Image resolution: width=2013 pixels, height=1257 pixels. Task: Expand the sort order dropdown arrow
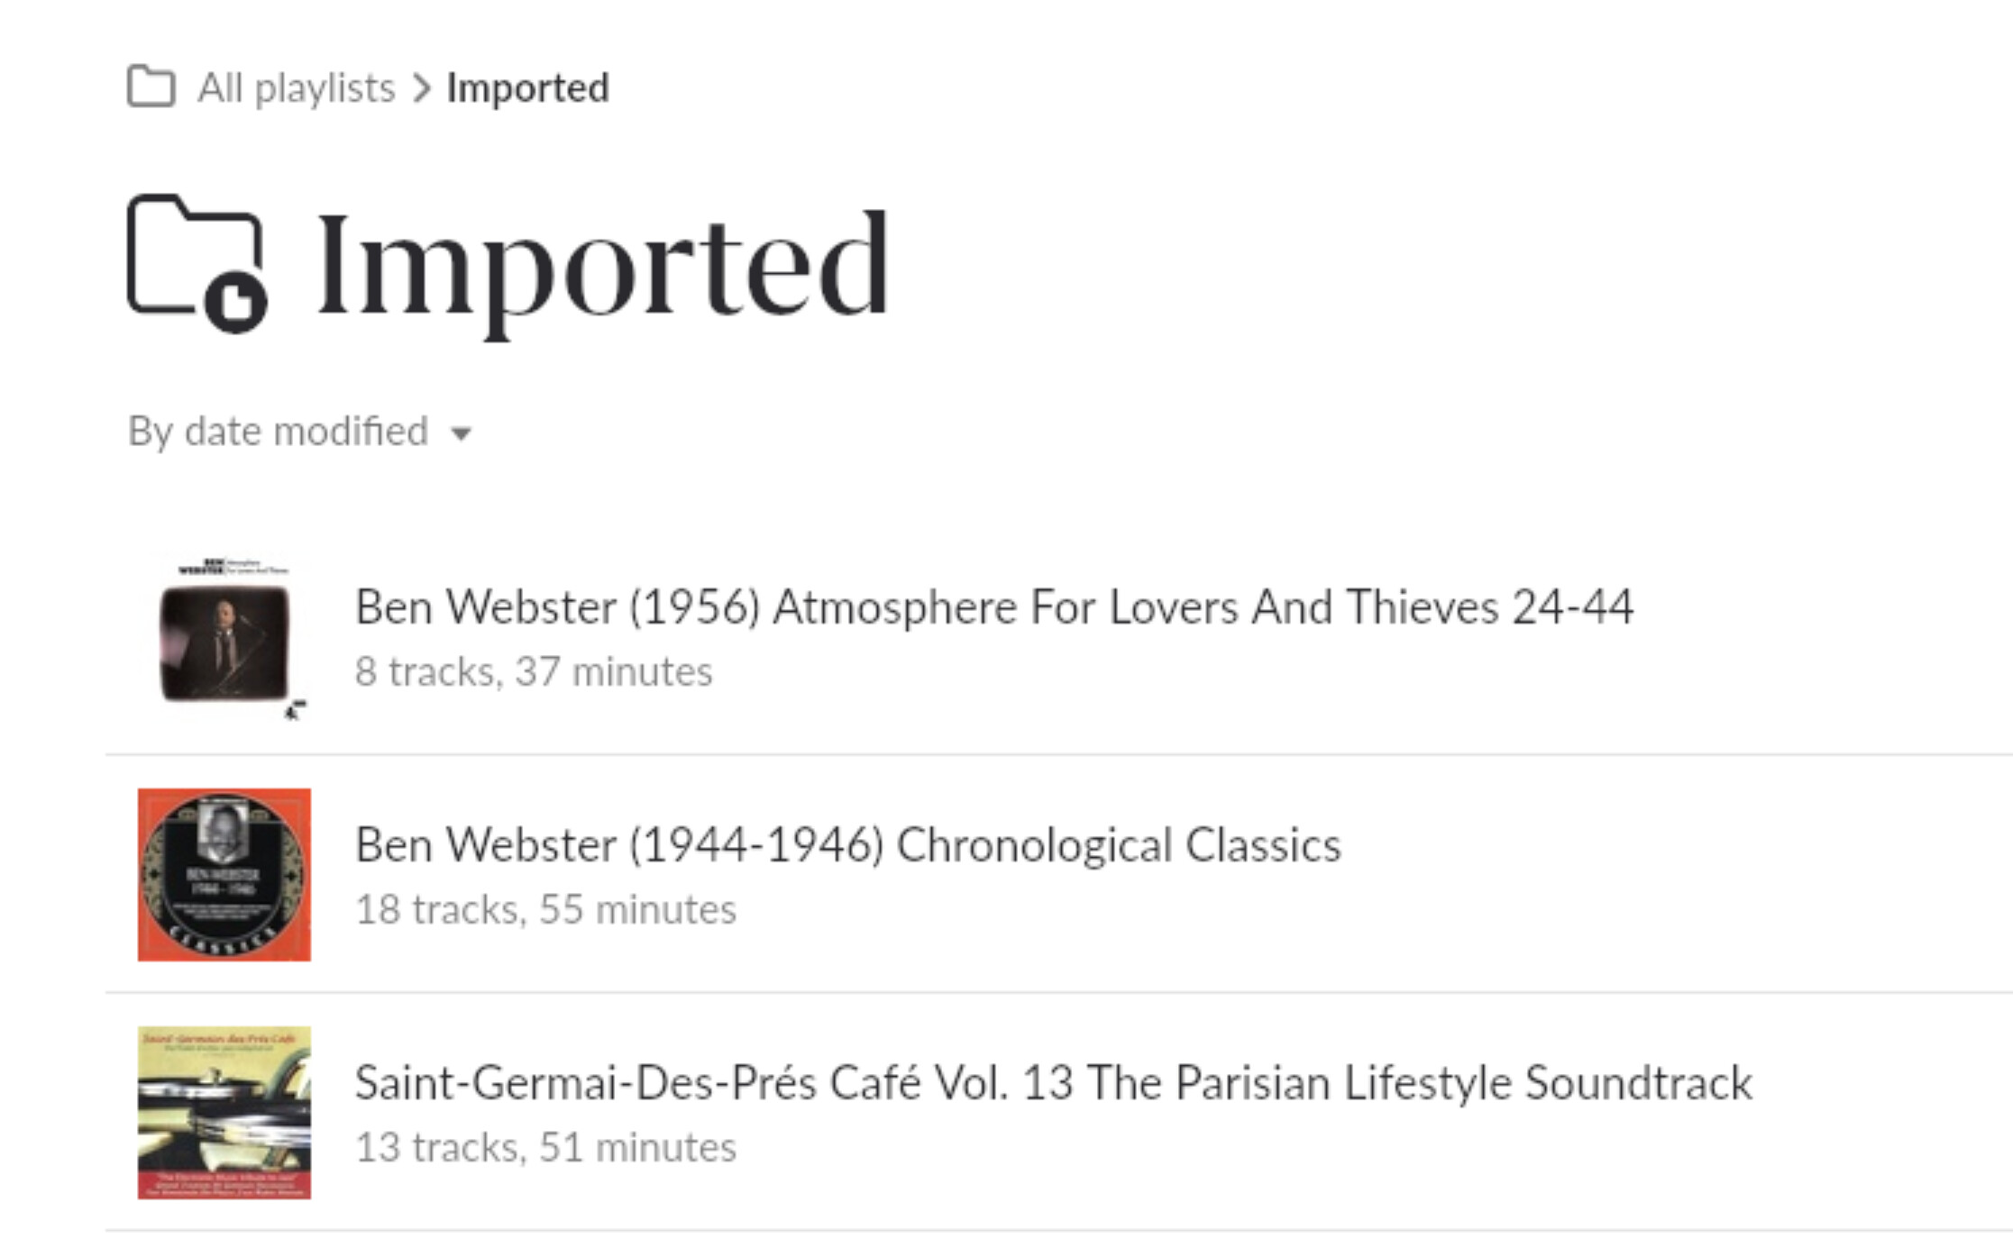[461, 434]
